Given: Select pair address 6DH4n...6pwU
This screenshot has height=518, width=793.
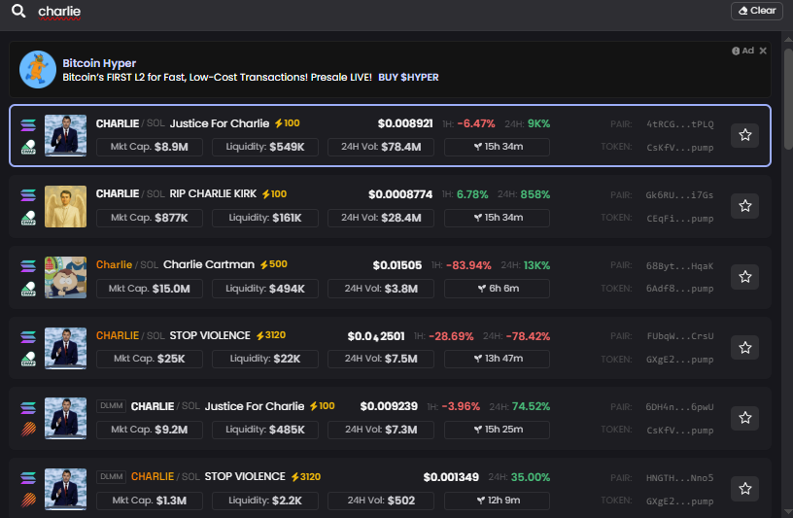Looking at the screenshot, I should click(x=679, y=406).
